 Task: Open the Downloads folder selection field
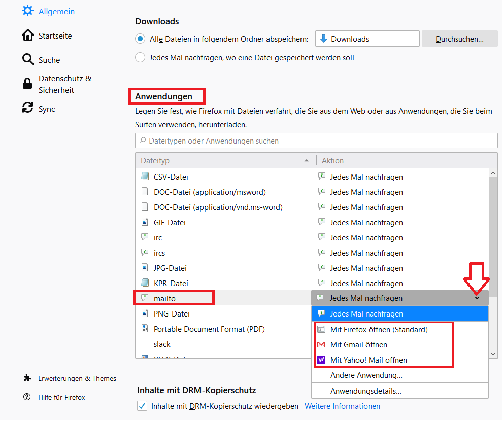tap(367, 39)
